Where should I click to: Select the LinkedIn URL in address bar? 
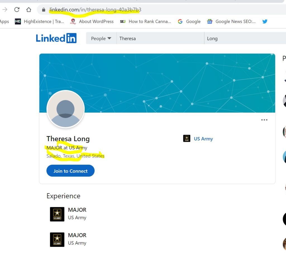[x=95, y=10]
